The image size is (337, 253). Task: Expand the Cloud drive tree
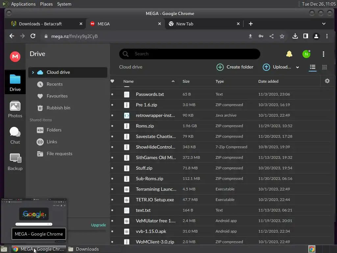click(x=33, y=72)
